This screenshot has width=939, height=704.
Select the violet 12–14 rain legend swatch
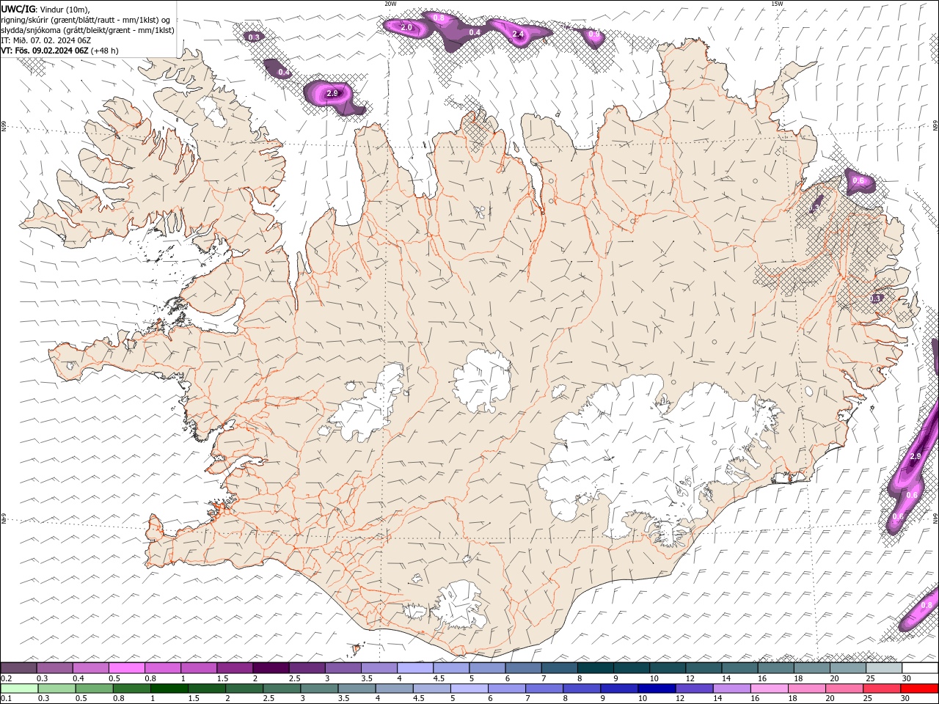coord(693,689)
